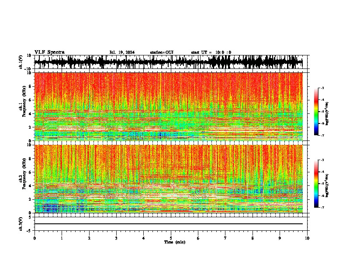Click the "-3" label on ch.1 color scale
This screenshot has width=346, height=267.
(322, 88)
